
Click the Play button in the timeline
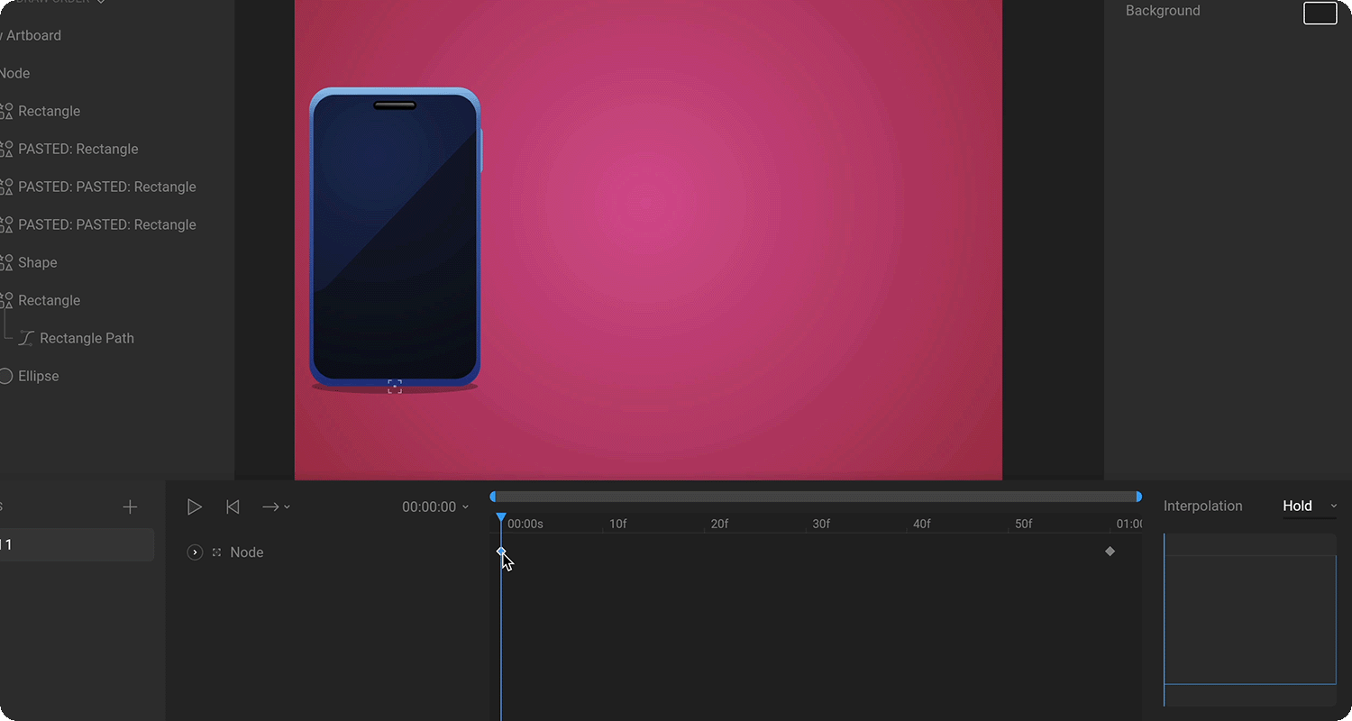tap(194, 507)
